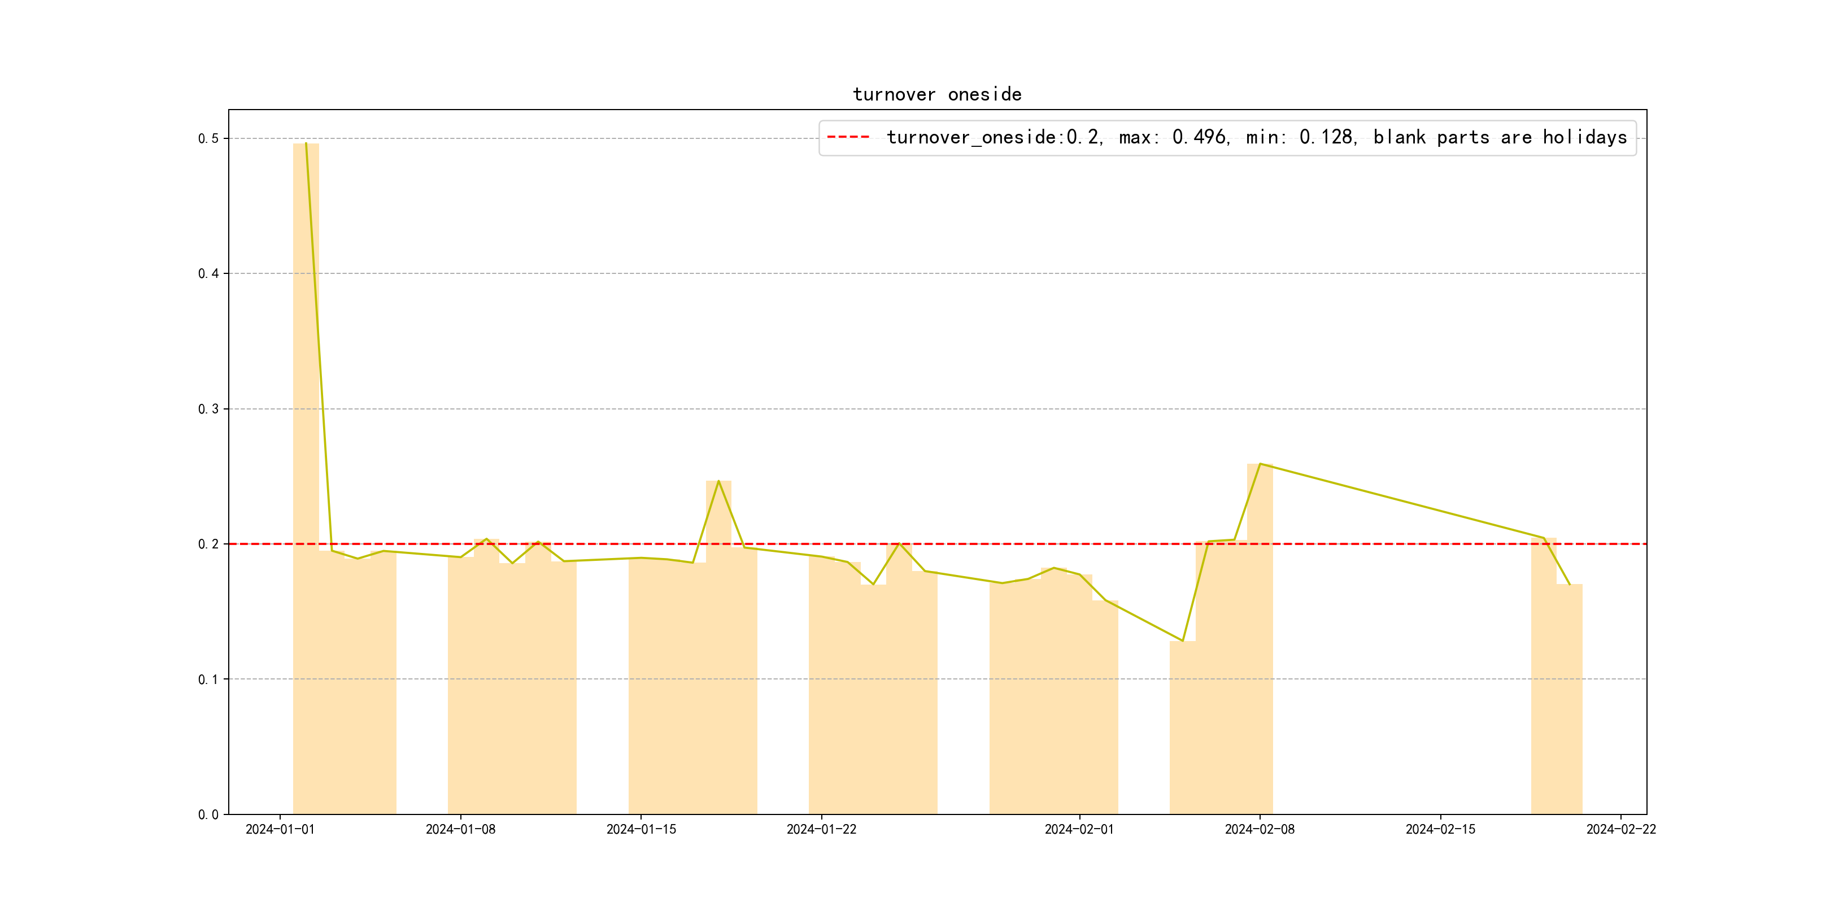This screenshot has height=915, width=1830.
Task: Click the x-axis label 2024-01-15
Action: pos(641,829)
